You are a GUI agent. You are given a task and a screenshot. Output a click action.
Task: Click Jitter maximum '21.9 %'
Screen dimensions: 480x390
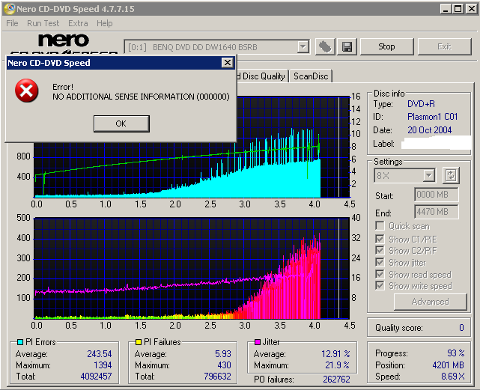tap(337, 365)
